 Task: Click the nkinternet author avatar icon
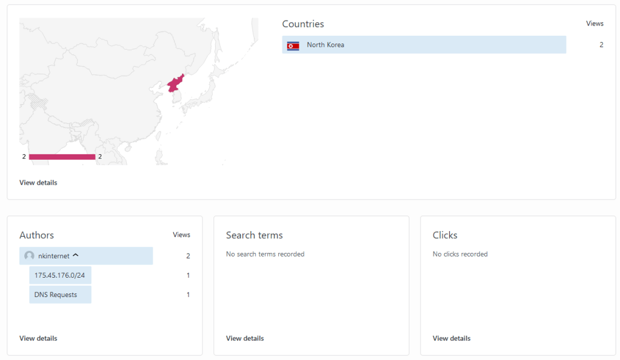click(29, 256)
